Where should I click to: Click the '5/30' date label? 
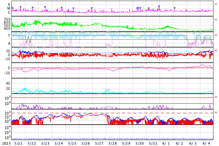(140, 144)
